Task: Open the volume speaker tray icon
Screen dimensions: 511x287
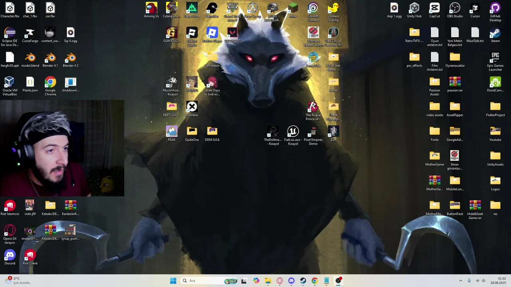Action: (x=483, y=281)
